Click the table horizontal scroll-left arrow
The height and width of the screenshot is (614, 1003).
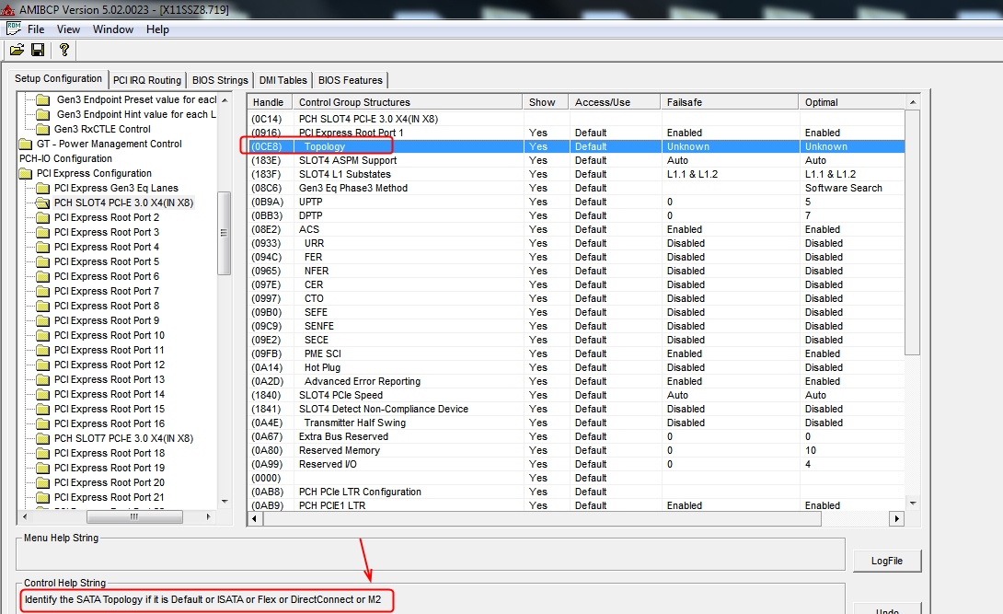(255, 518)
